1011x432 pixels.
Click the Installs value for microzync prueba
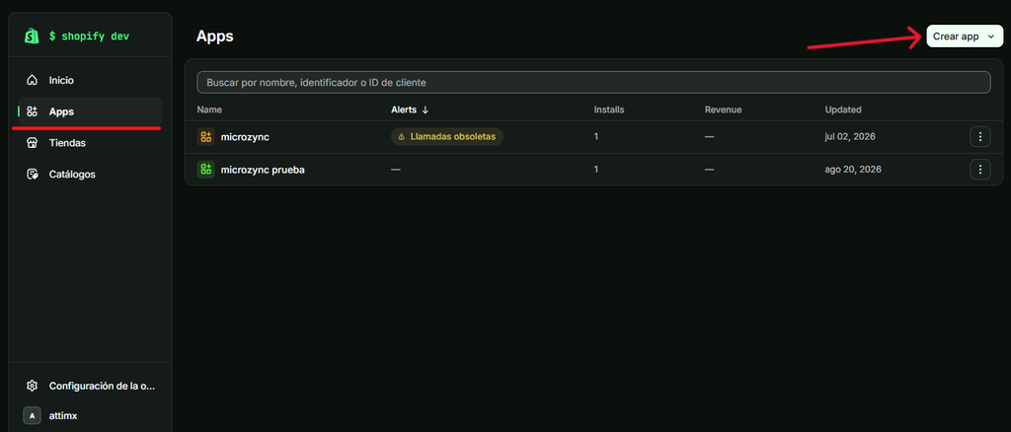(x=595, y=170)
